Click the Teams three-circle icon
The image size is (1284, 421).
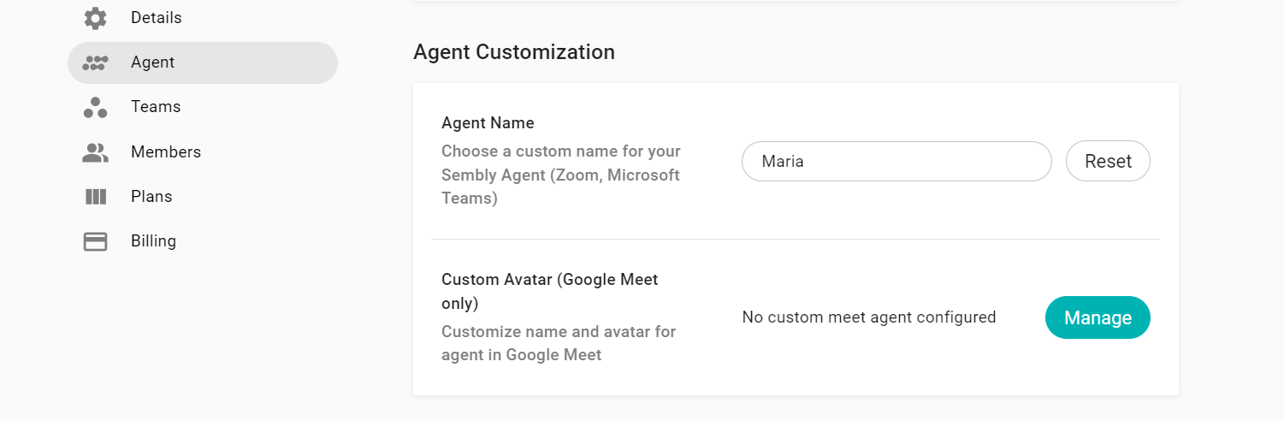coord(95,107)
